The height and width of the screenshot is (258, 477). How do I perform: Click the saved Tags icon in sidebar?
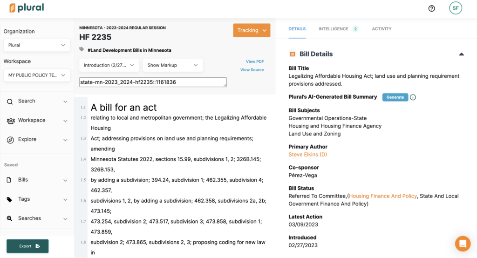point(10,199)
